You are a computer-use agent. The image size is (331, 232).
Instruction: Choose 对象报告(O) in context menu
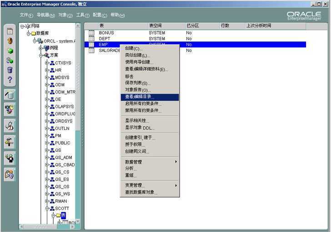150,90
